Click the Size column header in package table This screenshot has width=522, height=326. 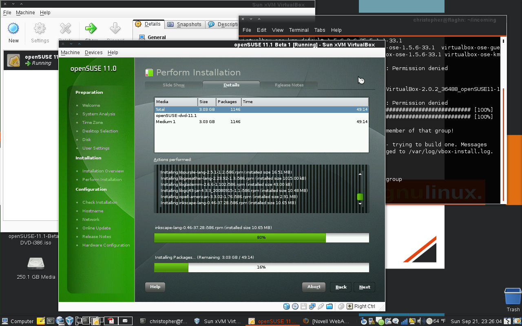(x=207, y=102)
